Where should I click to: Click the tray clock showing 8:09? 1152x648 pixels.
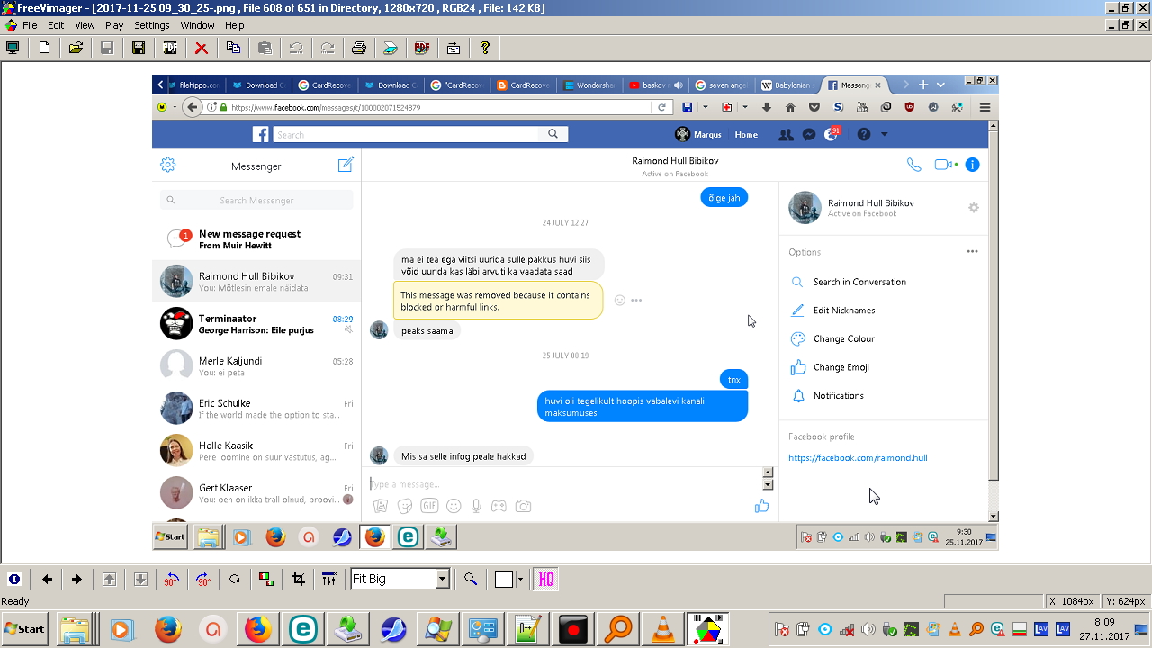pyautogui.click(x=1104, y=622)
